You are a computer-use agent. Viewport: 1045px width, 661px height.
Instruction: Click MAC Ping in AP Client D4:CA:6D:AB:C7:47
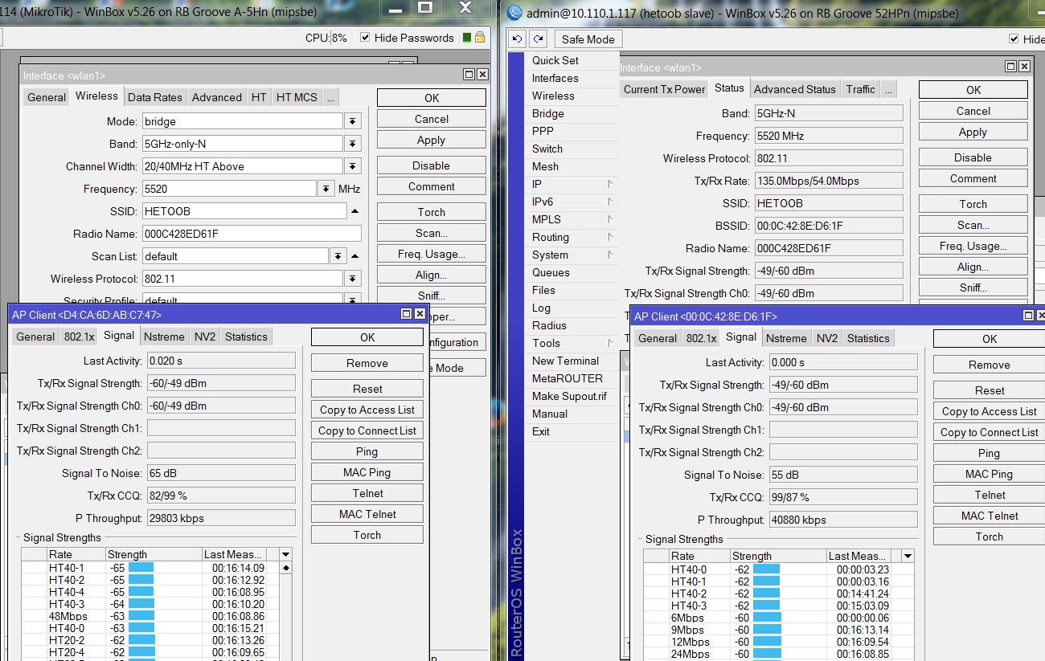point(367,472)
